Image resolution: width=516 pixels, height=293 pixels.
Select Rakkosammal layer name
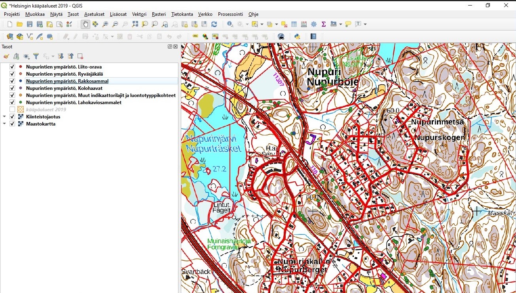point(67,81)
